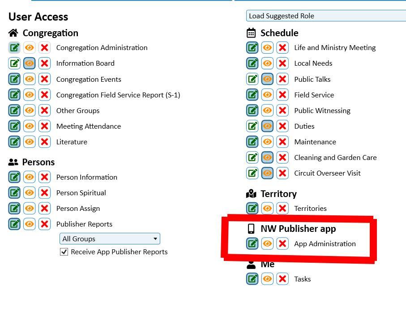Screen dimensions: 406x315
Task: Deny access to App Administration
Action: (282, 244)
